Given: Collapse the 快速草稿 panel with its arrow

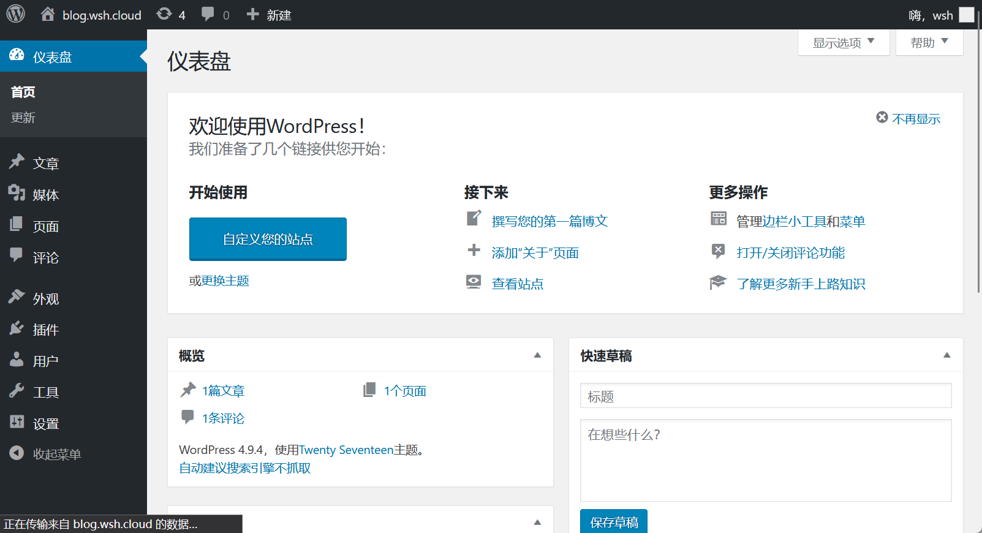Looking at the screenshot, I should point(947,355).
